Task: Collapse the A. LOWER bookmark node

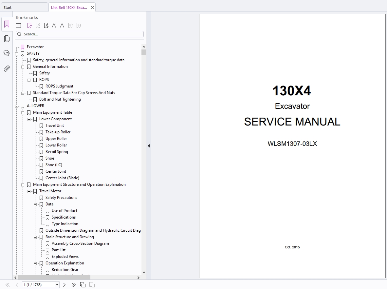Action: (17, 106)
